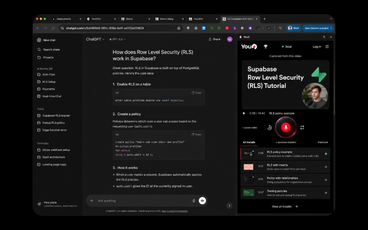The height and width of the screenshot is (230, 368).
Task: Open Search chats in sidebar
Action: pos(49,50)
